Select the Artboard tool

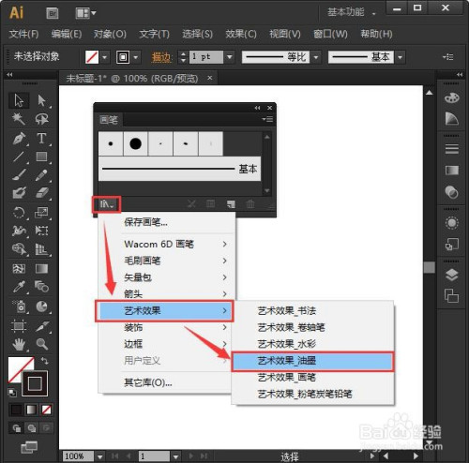[x=19, y=326]
